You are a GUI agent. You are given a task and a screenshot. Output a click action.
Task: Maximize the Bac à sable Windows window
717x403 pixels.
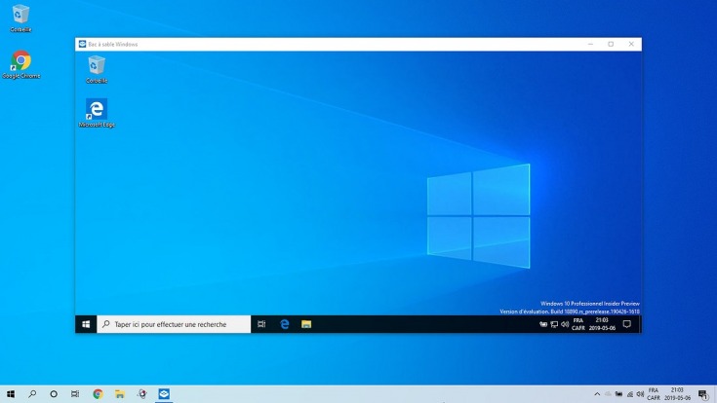[x=611, y=44]
